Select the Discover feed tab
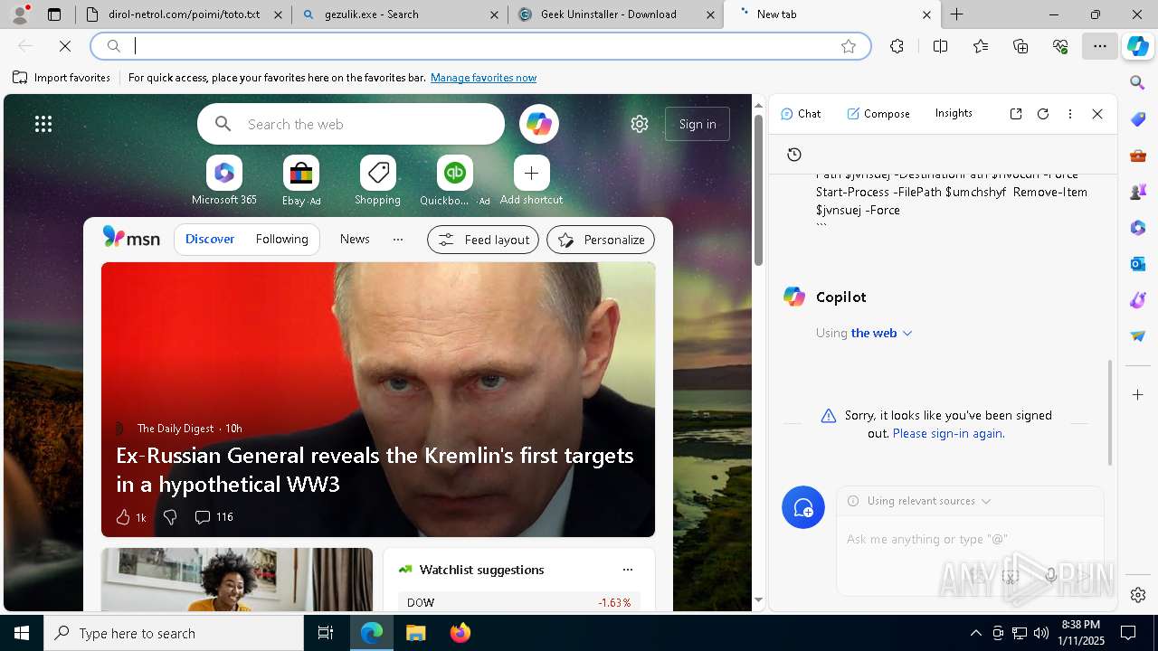Viewport: 1158px width, 651px height. click(210, 239)
